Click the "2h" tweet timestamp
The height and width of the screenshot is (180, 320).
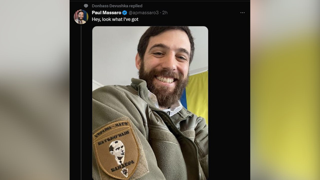coord(165,12)
